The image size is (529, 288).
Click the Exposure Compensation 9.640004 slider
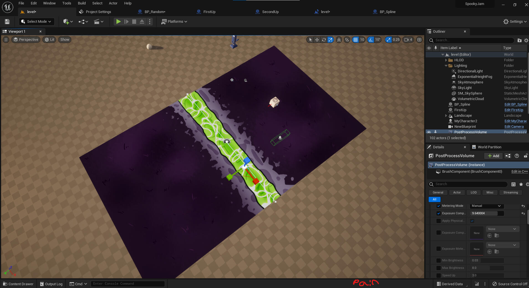tap(487, 213)
